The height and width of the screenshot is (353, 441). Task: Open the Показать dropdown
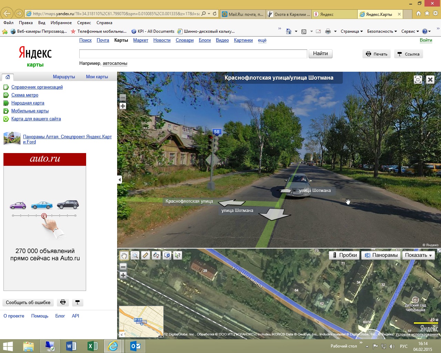click(x=418, y=255)
